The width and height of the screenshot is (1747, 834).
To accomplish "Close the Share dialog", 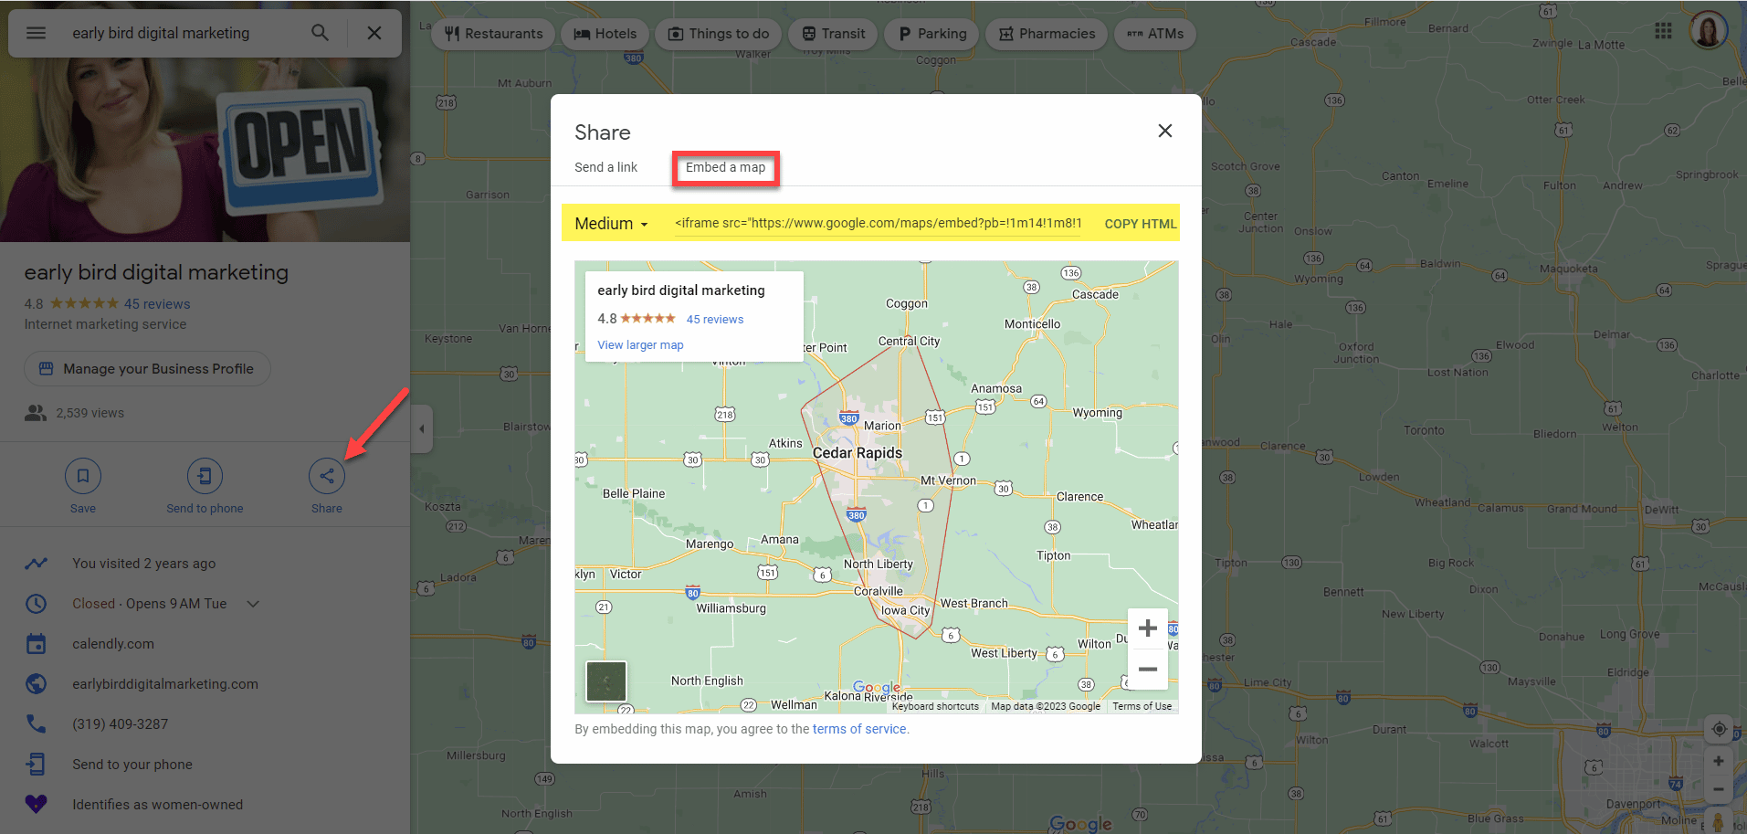I will coord(1164,131).
